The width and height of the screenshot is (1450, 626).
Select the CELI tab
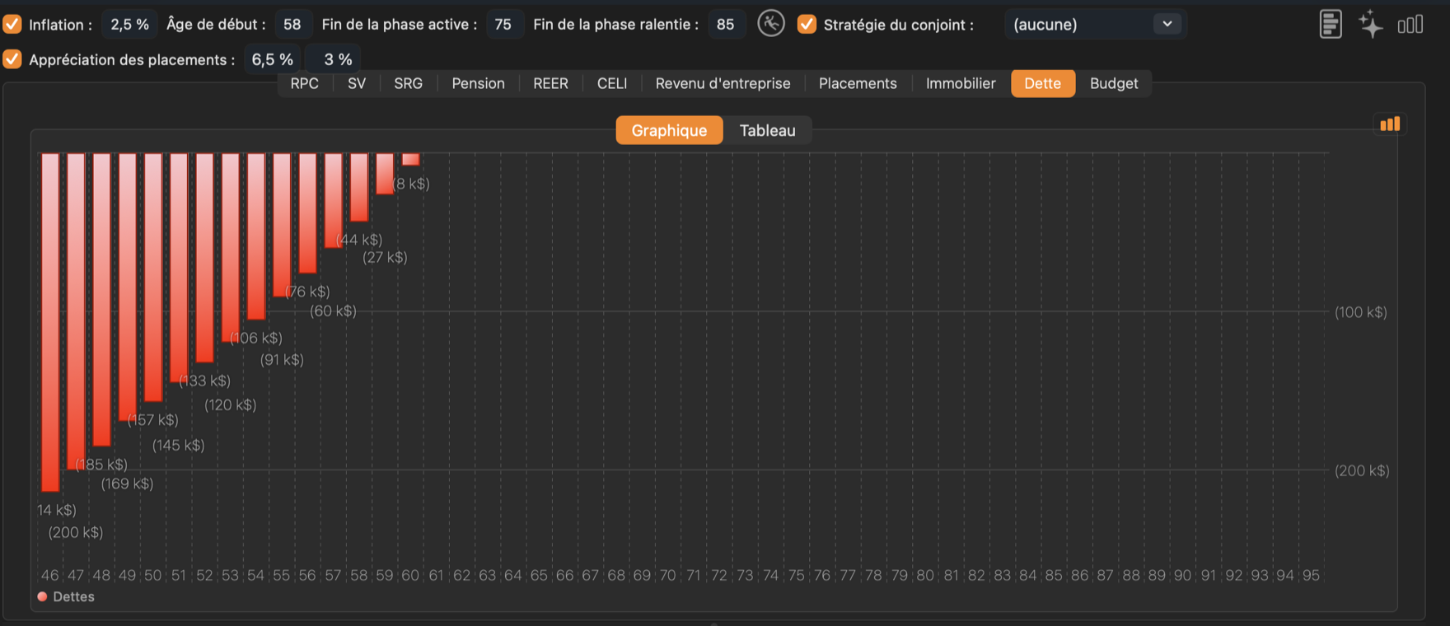coord(612,83)
